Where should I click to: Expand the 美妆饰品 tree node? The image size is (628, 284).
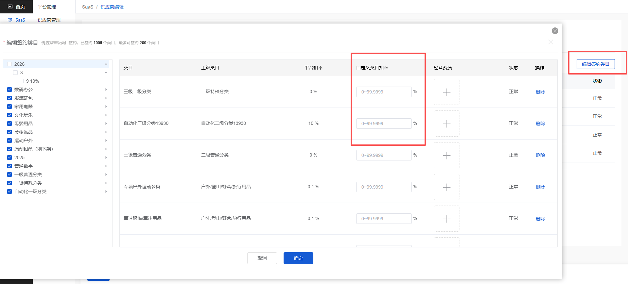106,132
